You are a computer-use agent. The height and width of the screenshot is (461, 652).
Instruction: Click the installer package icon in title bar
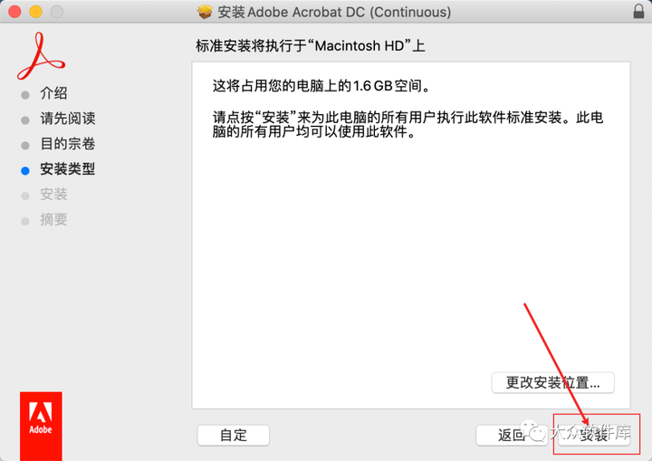pos(205,12)
